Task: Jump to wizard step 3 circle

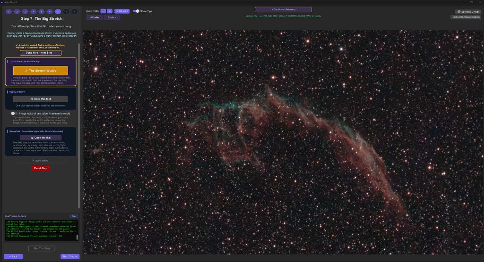Action: coord(25,12)
